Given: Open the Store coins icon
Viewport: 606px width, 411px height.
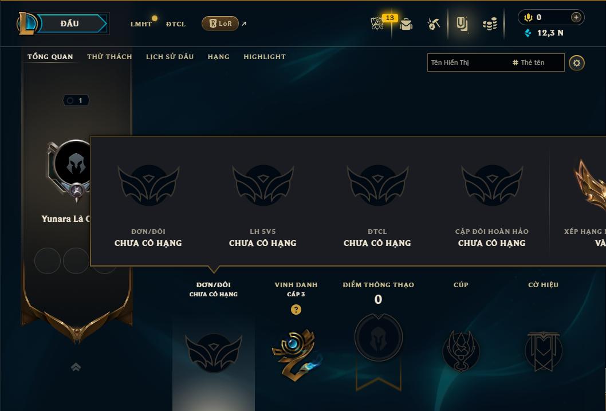Looking at the screenshot, I should tap(490, 24).
